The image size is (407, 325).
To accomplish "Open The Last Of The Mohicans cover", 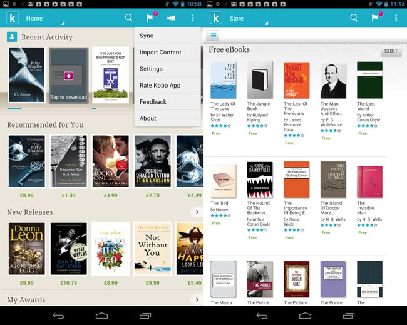I will tap(296, 80).
